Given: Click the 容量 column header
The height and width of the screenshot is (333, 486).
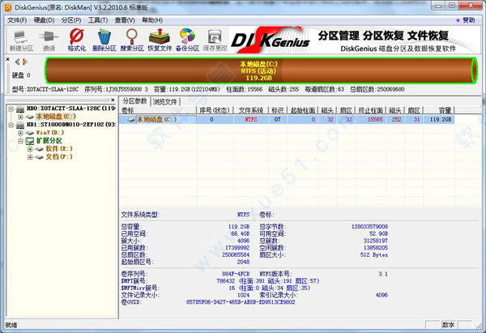Looking at the screenshot, I should [x=438, y=110].
